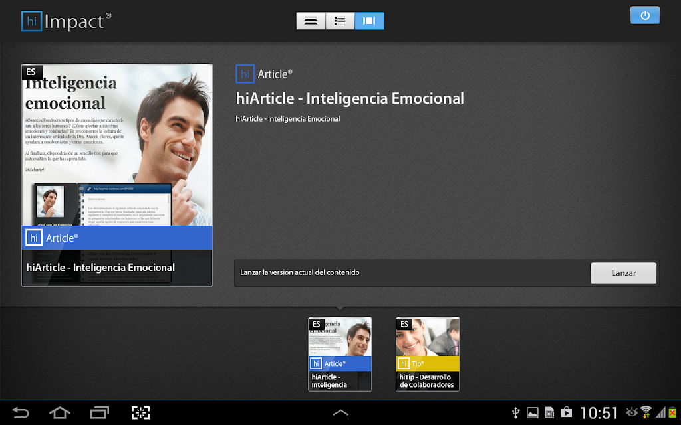
Task: Switch to the detailed list view
Action: click(340, 21)
